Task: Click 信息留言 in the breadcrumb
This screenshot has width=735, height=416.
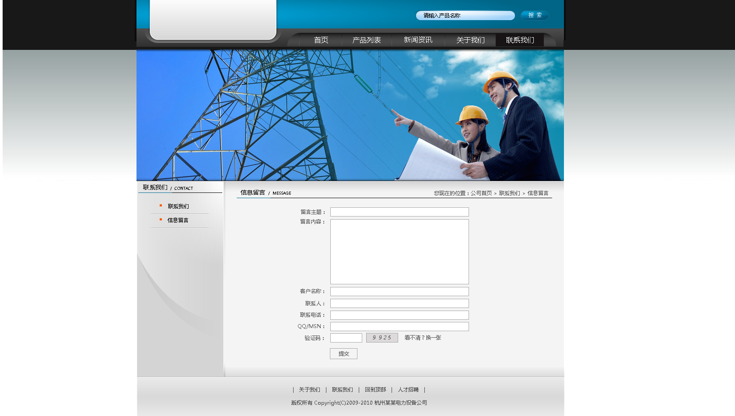Action: [538, 193]
